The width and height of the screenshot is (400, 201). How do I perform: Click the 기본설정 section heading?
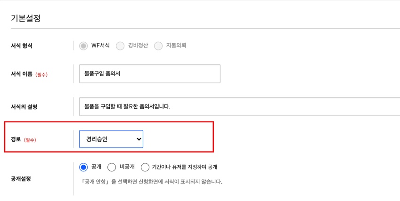click(26, 18)
